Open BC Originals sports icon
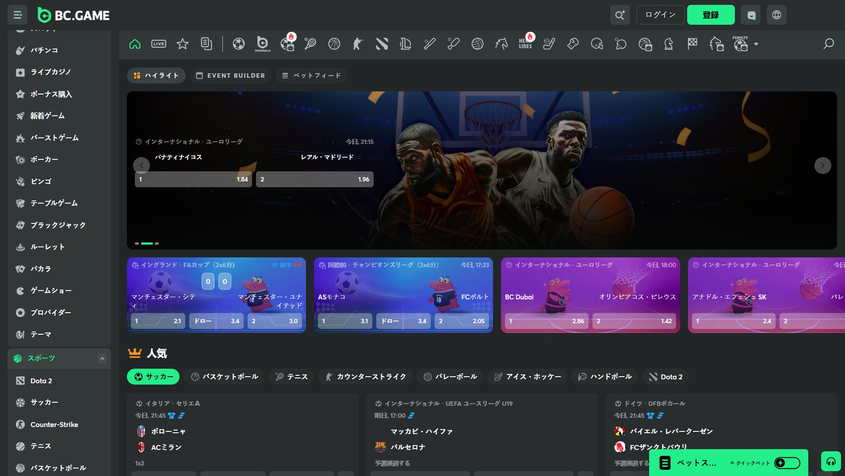Image resolution: width=845 pixels, height=476 pixels. pos(263,44)
